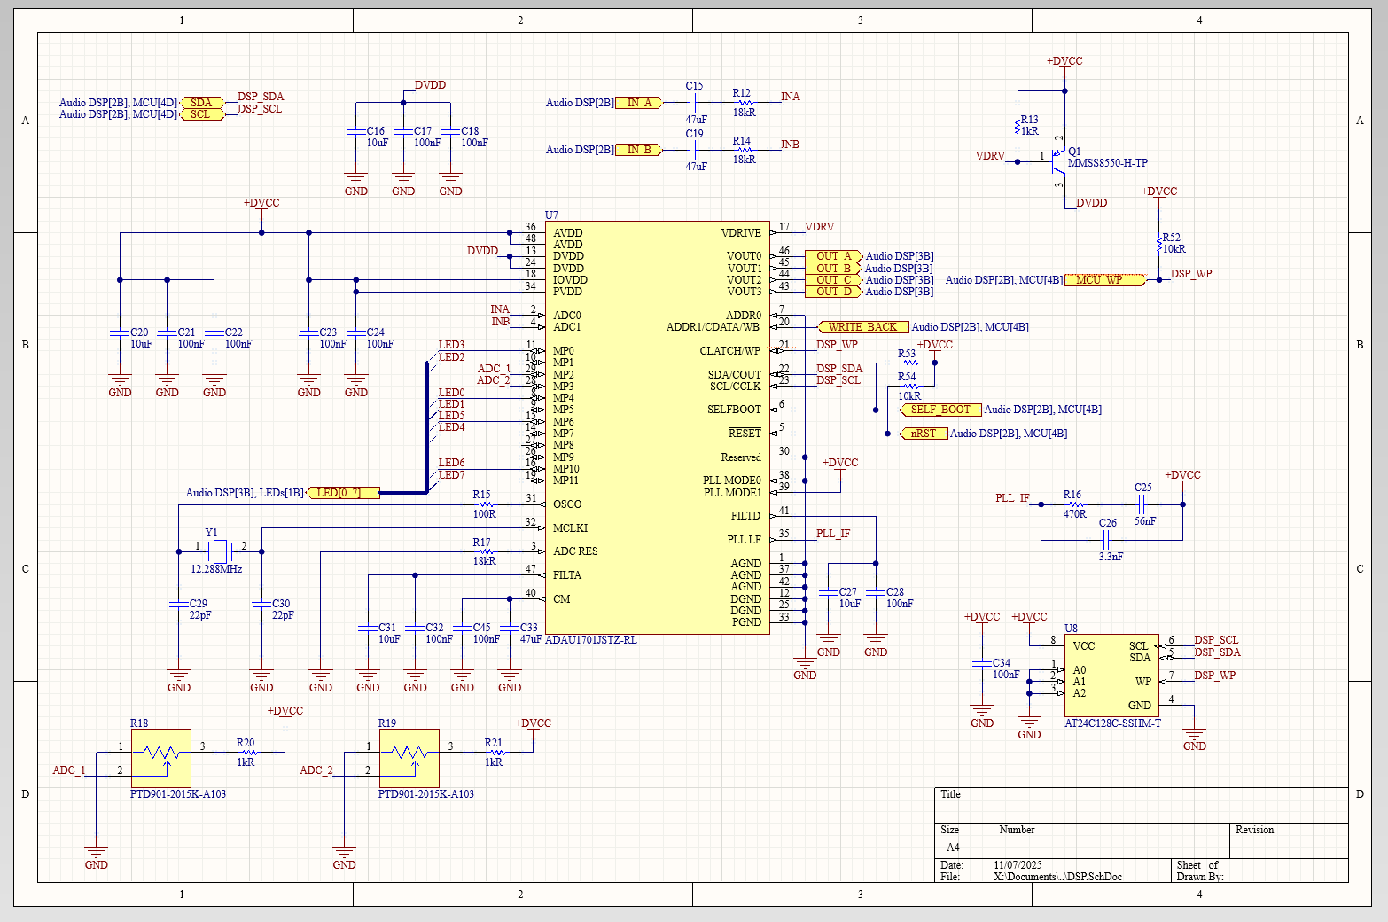Screen dimensions: 1388x922
Task: Click the LED[0..7] bus port
Action: [343, 493]
